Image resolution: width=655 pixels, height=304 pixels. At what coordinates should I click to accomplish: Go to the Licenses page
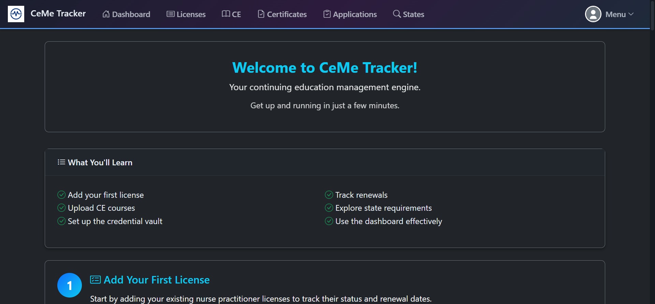coord(186,14)
